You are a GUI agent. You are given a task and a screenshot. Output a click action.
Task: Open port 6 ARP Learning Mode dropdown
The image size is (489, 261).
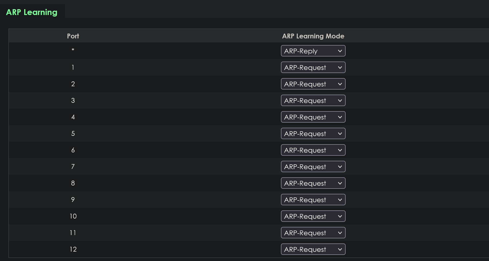(313, 150)
